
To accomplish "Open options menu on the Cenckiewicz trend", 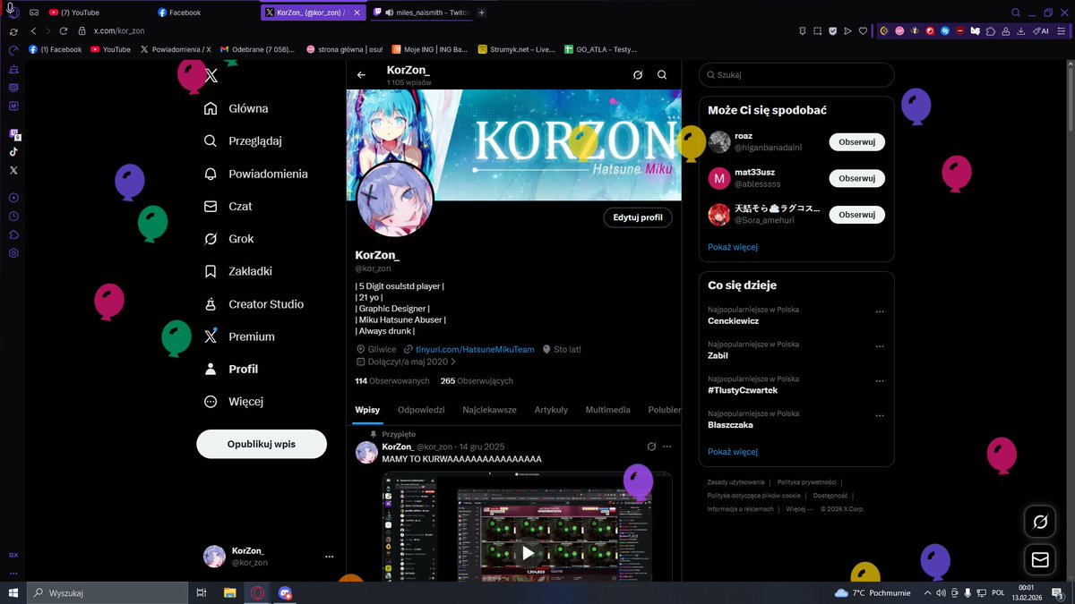I will click(879, 311).
